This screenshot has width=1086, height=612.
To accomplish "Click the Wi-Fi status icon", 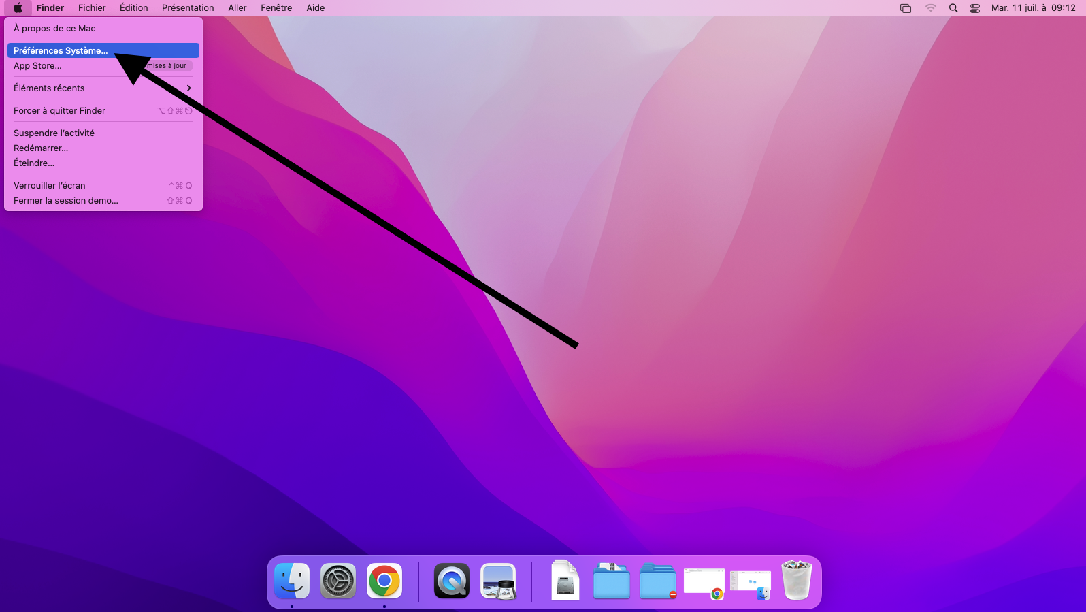I will (931, 8).
